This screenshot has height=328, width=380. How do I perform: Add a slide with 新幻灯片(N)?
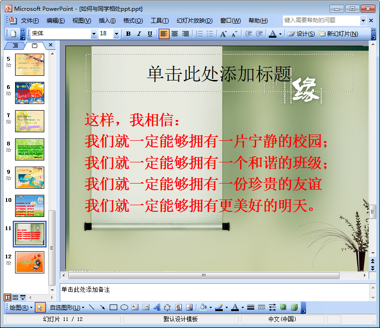[338, 34]
